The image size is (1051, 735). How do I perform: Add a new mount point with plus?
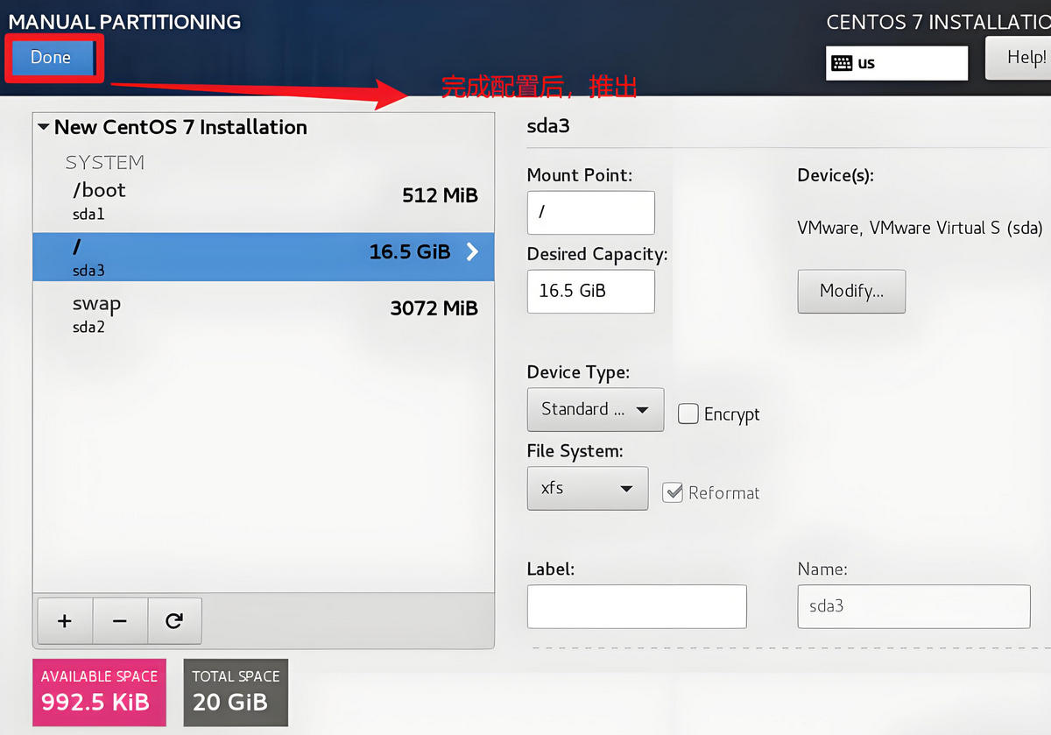pos(64,621)
